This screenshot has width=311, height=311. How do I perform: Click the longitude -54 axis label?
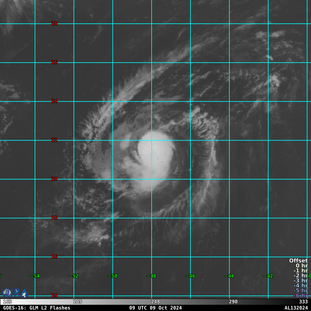click(35, 276)
